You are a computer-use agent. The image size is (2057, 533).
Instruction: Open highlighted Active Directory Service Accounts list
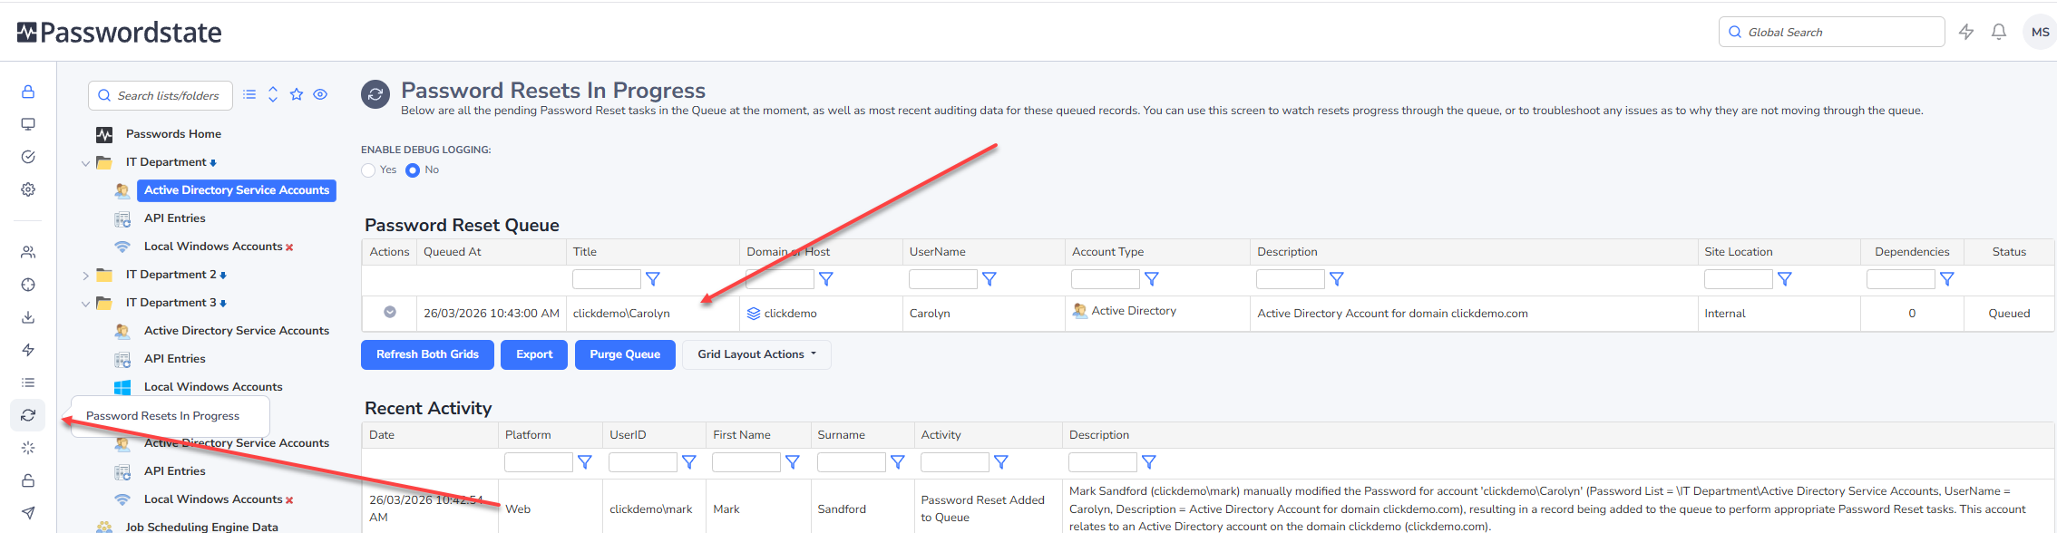coord(237,190)
